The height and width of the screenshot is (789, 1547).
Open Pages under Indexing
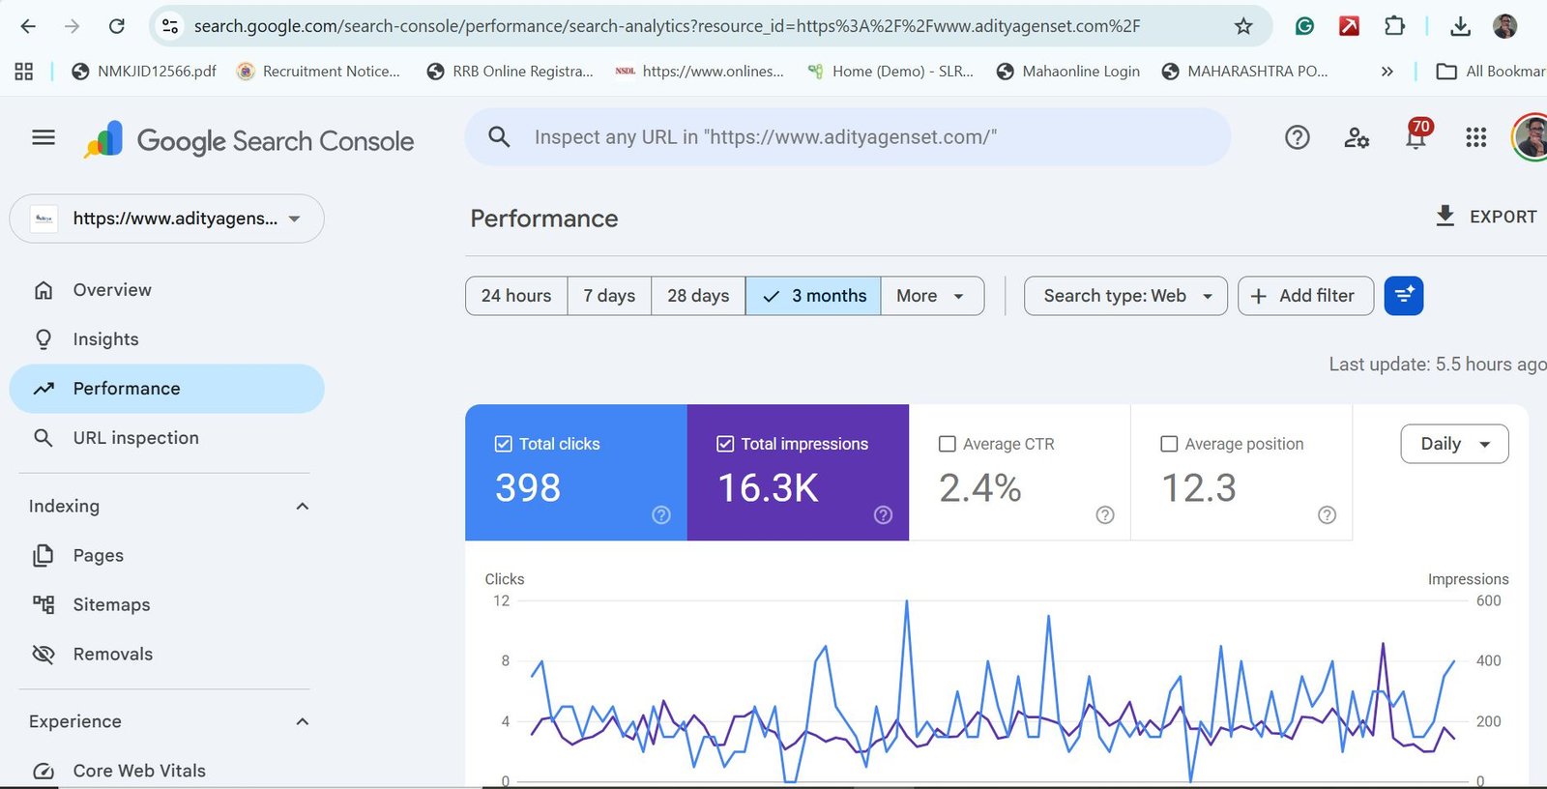(x=166, y=556)
